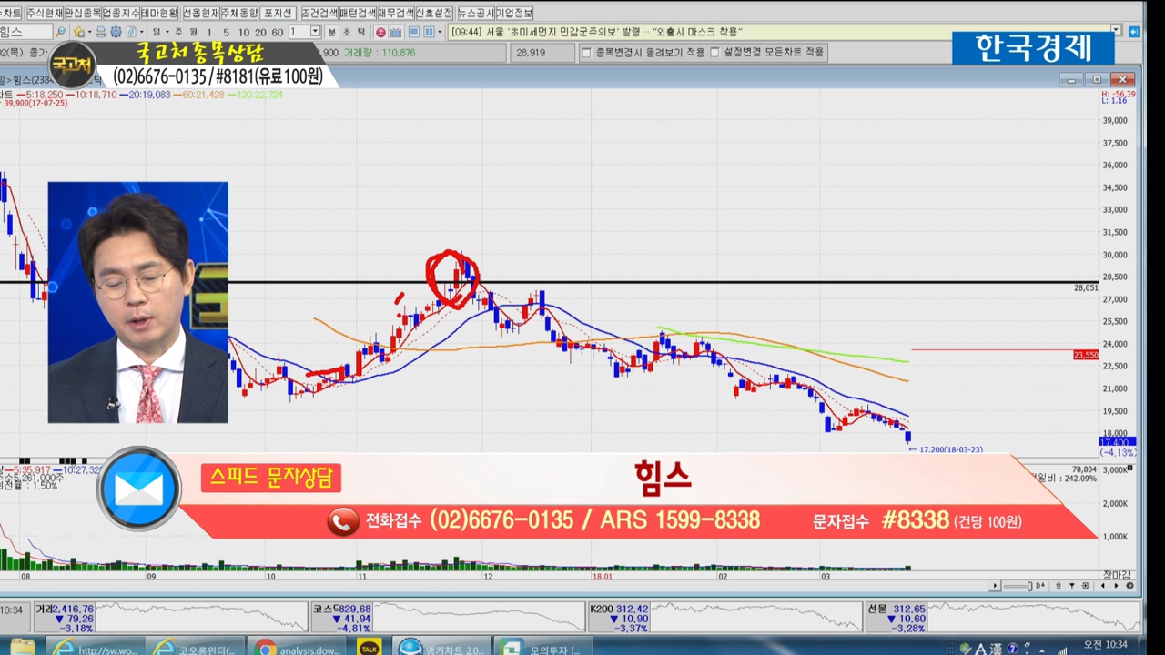Click the favorites star icon
The height and width of the screenshot is (655, 1165).
click(79, 32)
